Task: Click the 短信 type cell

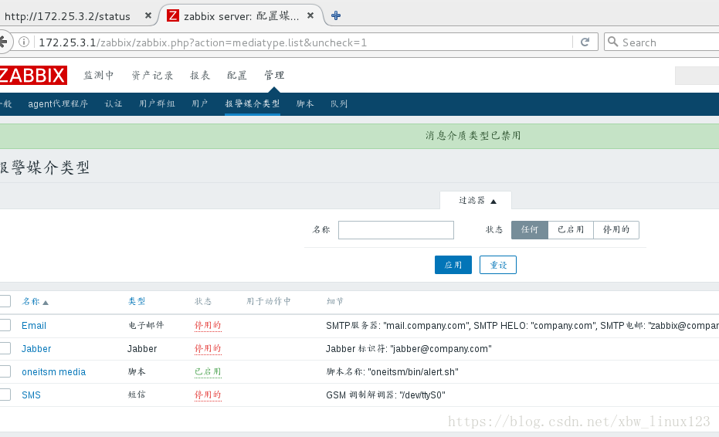Action: (x=137, y=395)
